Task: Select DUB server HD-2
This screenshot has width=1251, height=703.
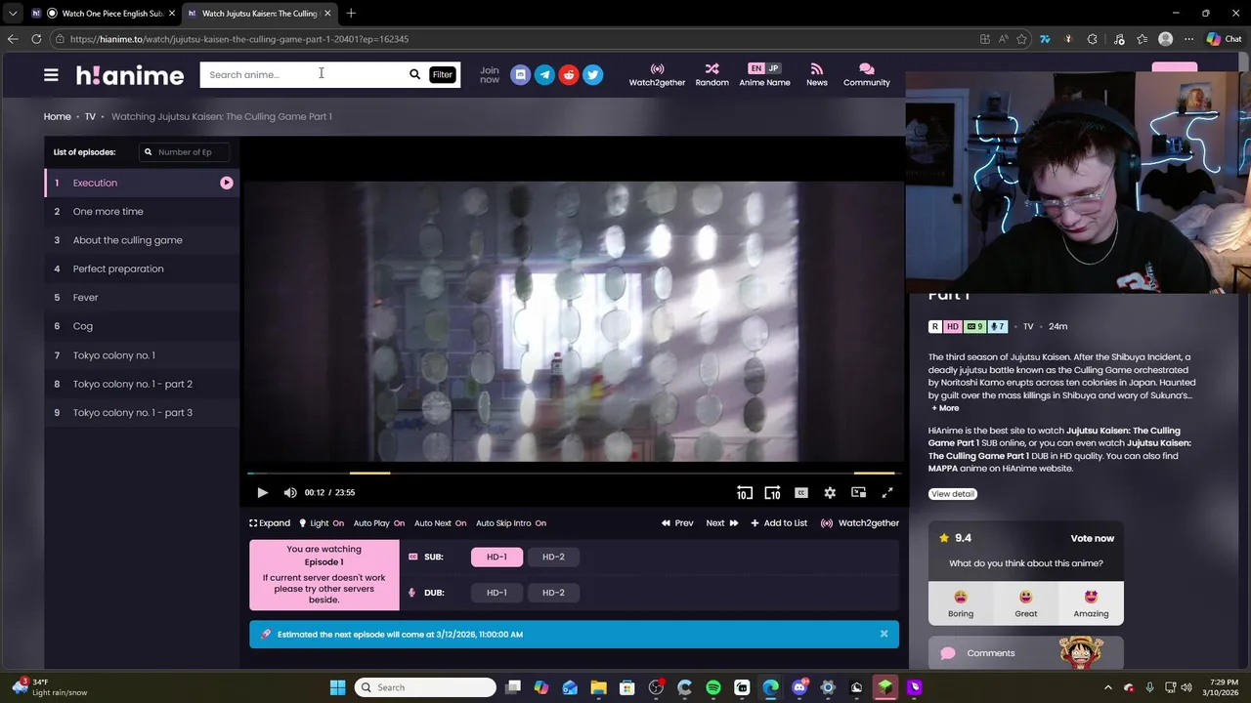Action: 553,593
